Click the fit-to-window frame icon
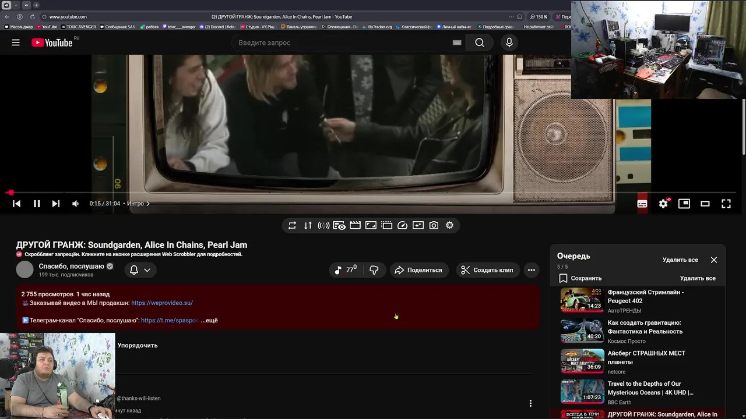The width and height of the screenshot is (746, 419). pyautogui.click(x=371, y=225)
